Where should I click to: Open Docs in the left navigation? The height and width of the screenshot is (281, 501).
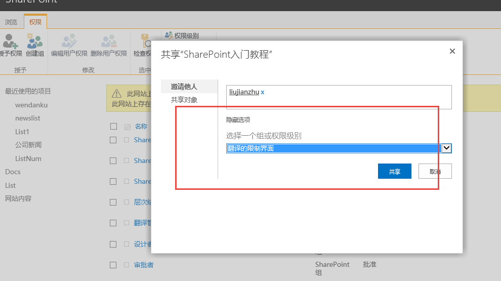click(13, 172)
